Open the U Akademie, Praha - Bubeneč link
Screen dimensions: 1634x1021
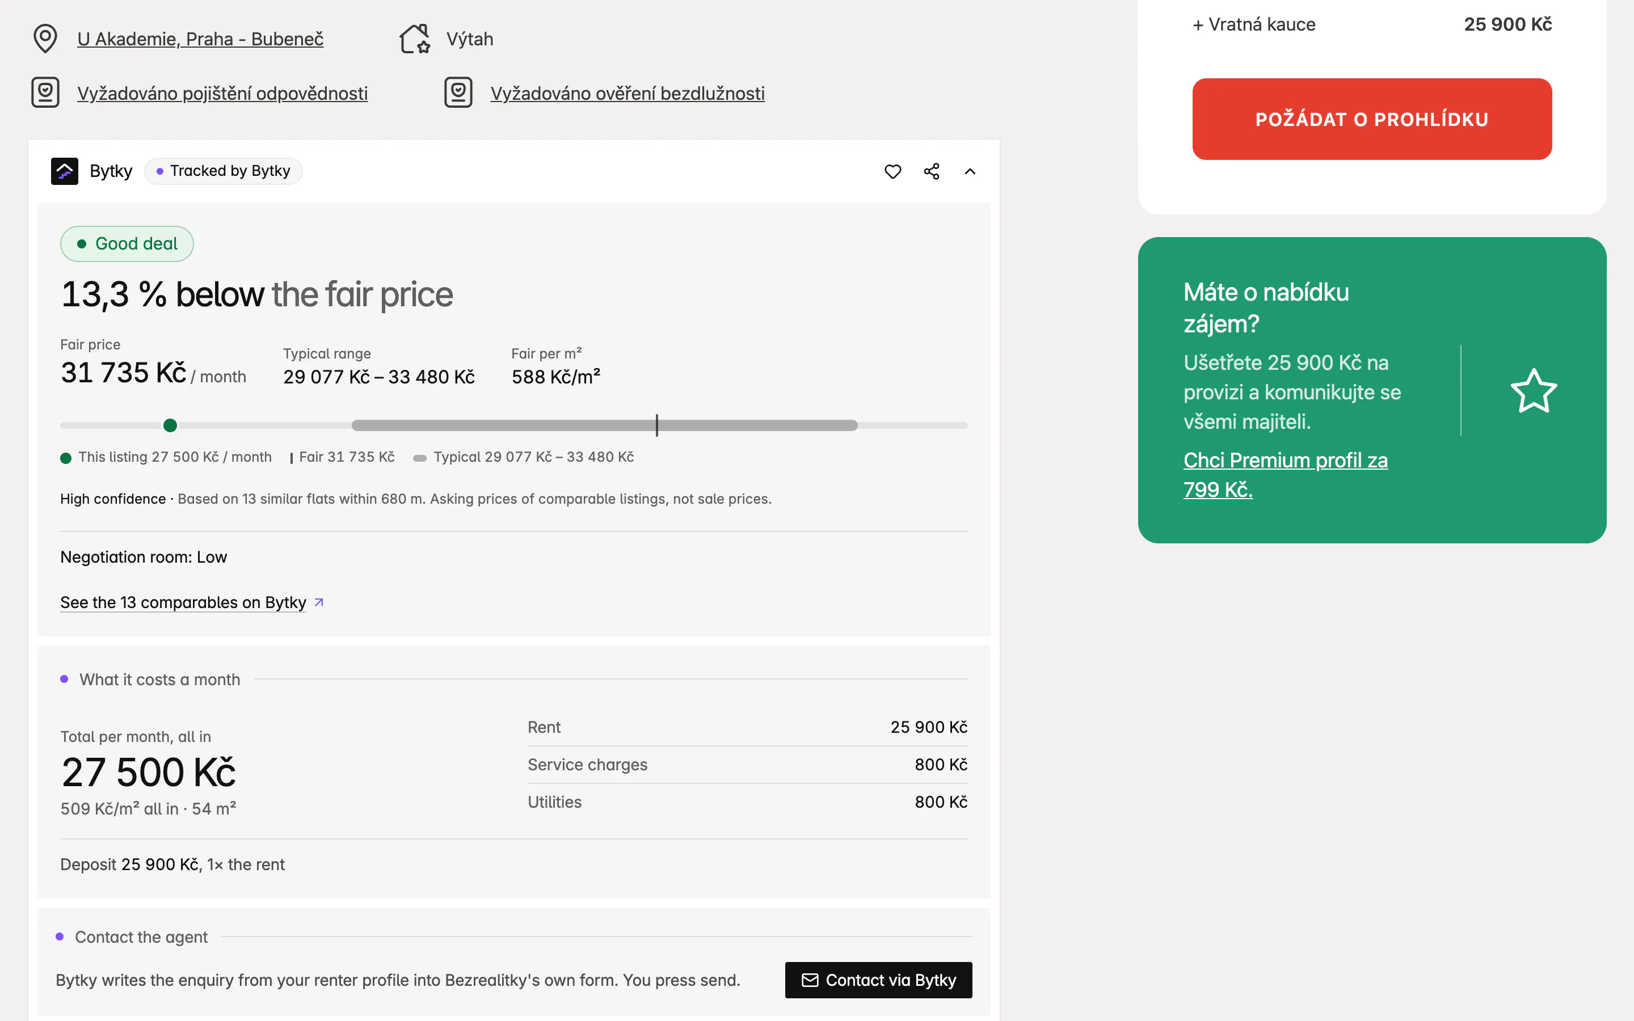point(200,39)
